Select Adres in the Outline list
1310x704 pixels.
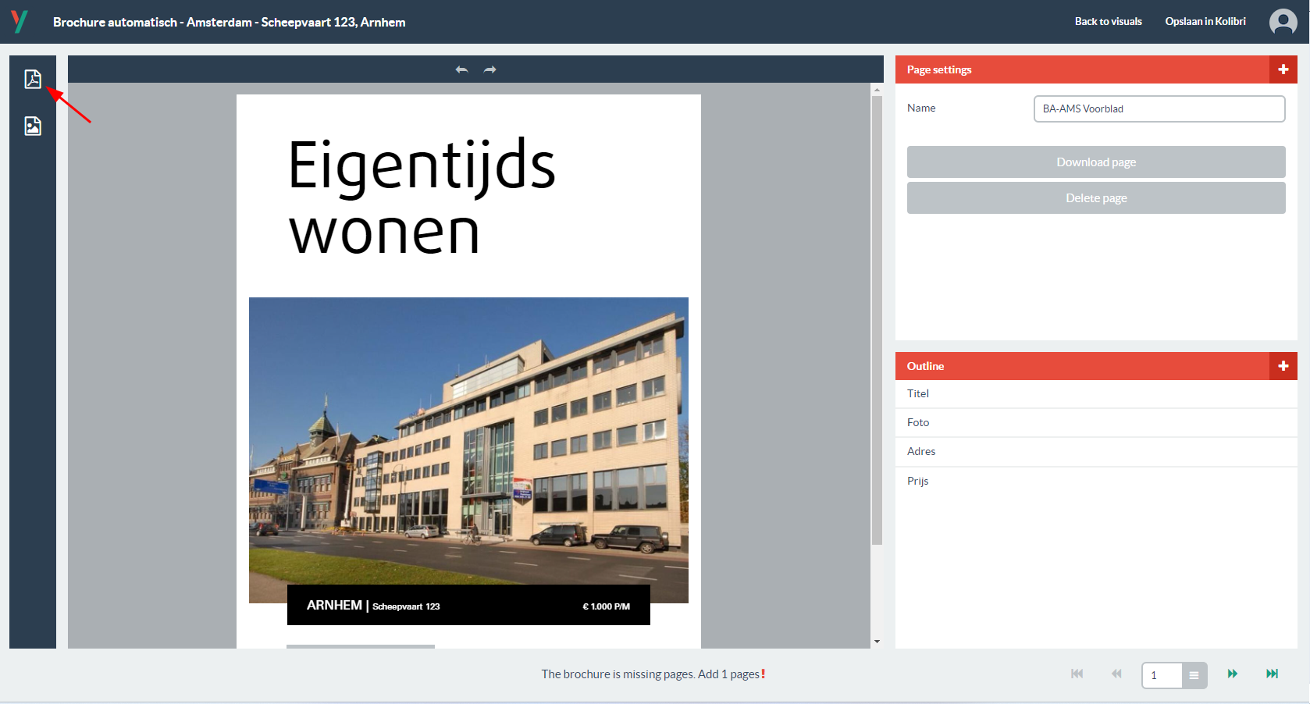click(x=1096, y=451)
